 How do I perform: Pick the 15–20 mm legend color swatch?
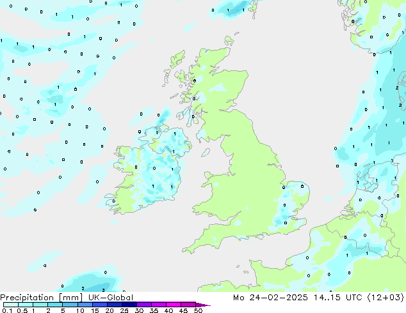coord(99,305)
